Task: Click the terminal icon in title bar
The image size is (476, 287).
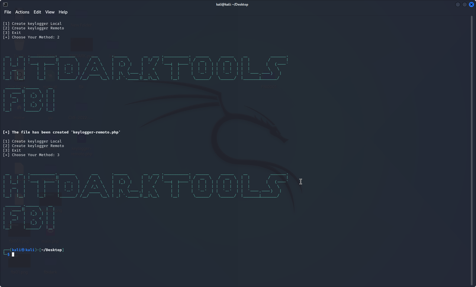Action: pyautogui.click(x=5, y=4)
